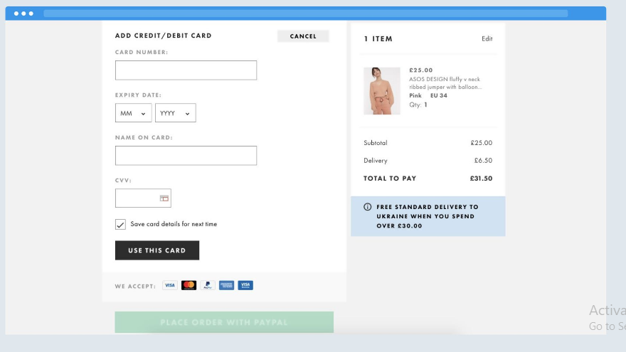Click the blue Visa Electron logo

[x=245, y=285]
